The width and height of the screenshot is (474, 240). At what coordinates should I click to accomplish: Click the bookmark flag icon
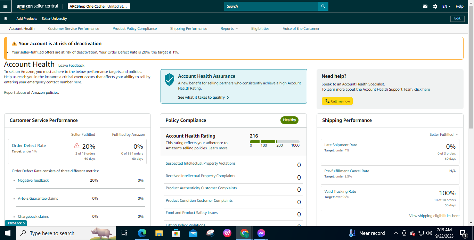point(6,18)
